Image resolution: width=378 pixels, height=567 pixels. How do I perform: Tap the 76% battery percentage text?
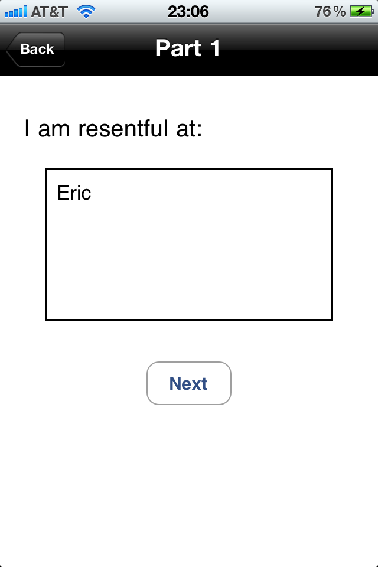coord(330,11)
